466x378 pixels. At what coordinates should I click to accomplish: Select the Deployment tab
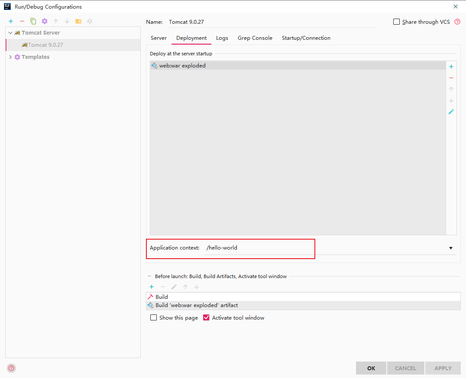[x=191, y=38]
